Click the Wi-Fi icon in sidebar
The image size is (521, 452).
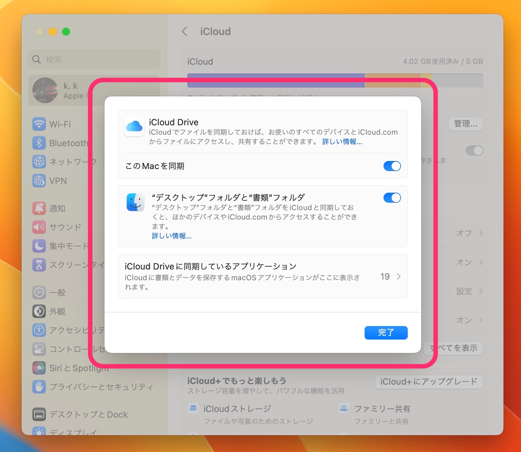tap(39, 124)
